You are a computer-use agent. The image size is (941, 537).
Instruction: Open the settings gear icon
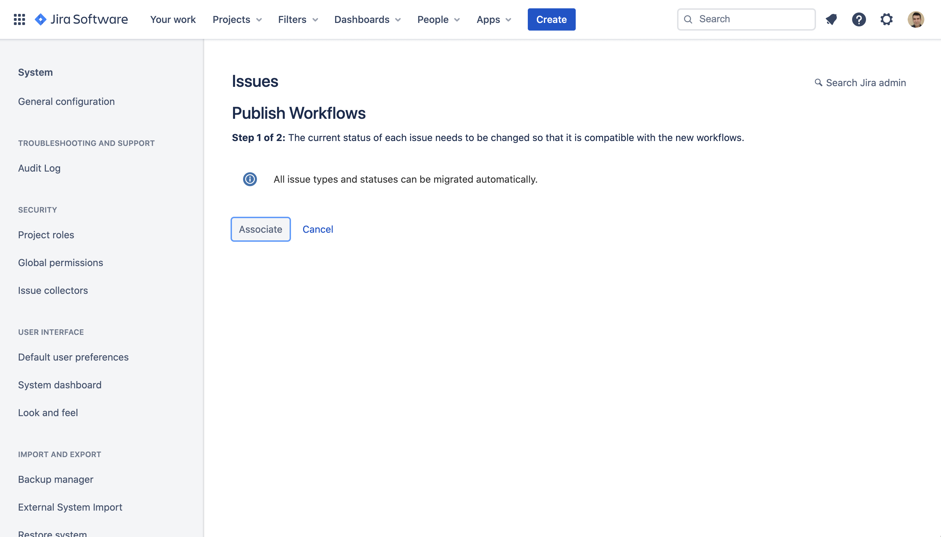886,19
